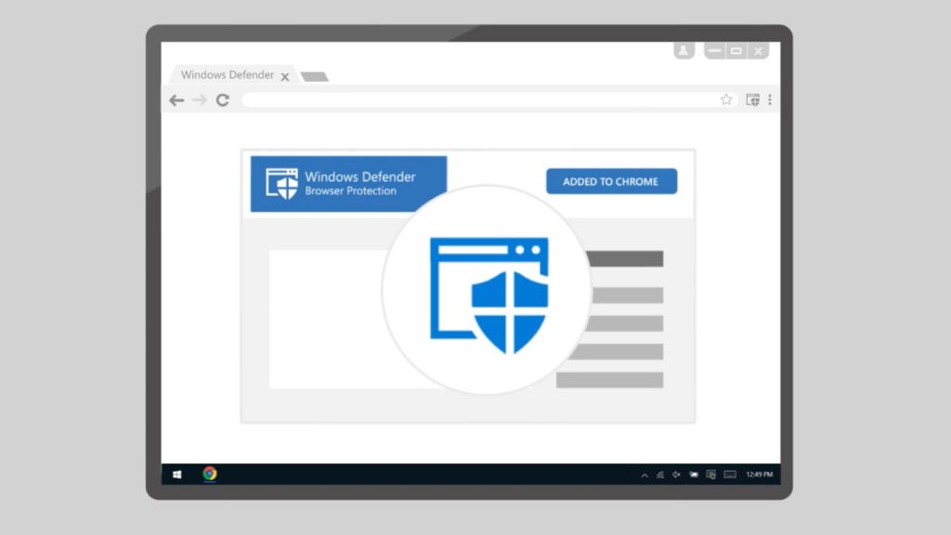Click the grayed-out forward navigation arrow
The image size is (951, 535).
200,99
